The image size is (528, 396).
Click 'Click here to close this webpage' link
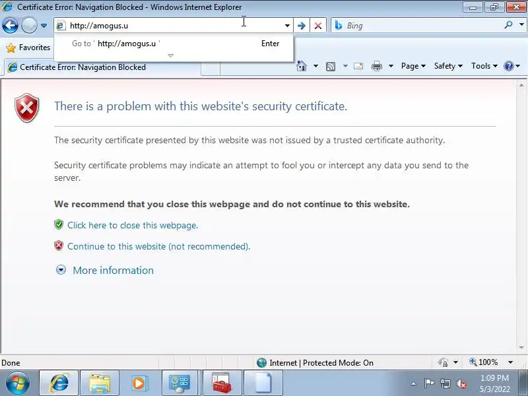click(x=133, y=225)
